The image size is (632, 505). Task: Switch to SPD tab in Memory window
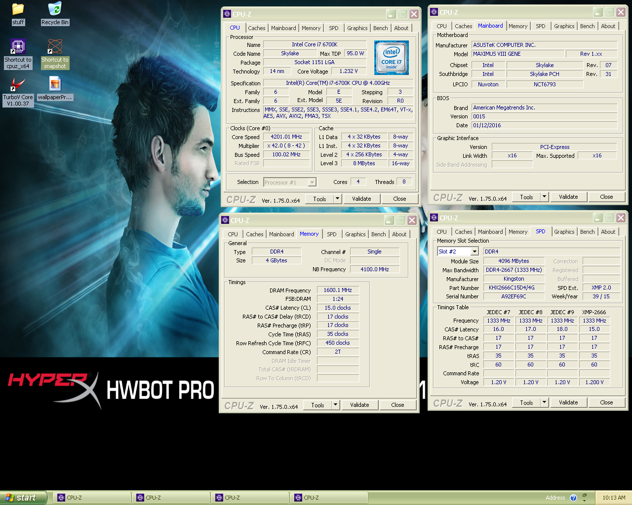click(332, 234)
